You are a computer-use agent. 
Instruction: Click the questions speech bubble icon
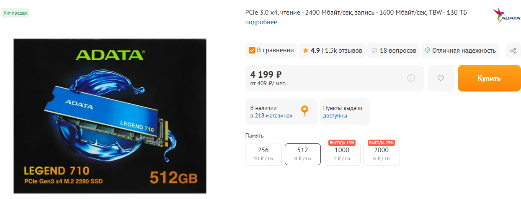[x=374, y=51]
